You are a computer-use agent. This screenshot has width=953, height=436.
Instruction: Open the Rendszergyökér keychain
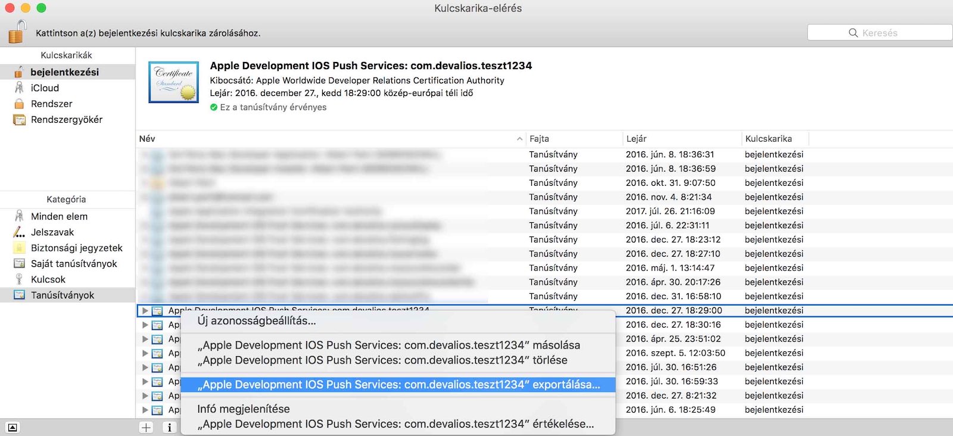coord(66,120)
